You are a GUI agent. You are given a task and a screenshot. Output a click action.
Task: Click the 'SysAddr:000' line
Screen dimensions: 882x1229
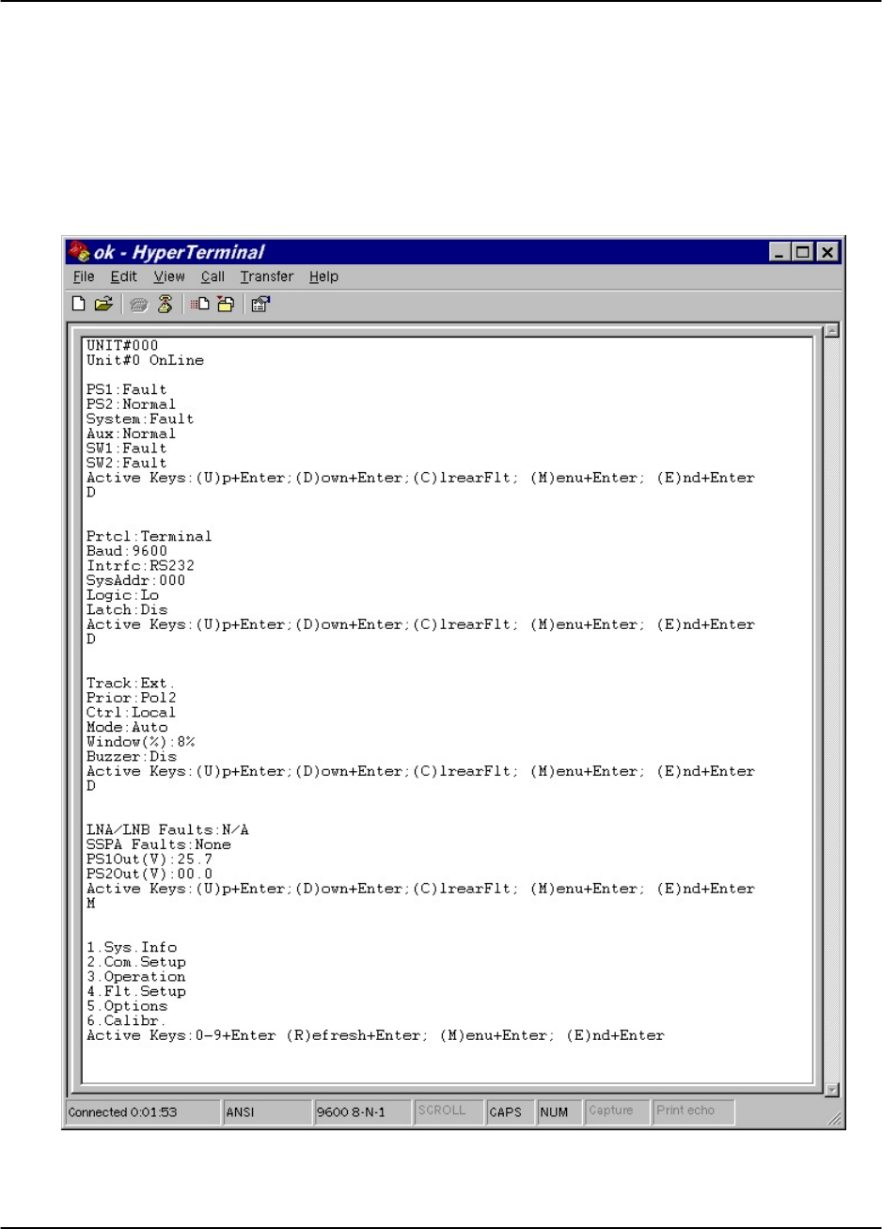[136, 580]
